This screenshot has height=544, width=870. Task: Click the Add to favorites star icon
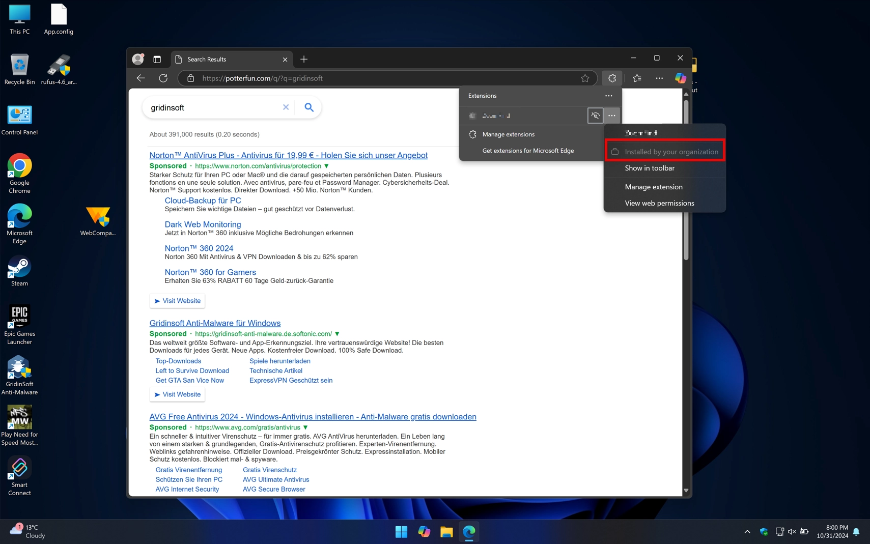[x=585, y=78]
